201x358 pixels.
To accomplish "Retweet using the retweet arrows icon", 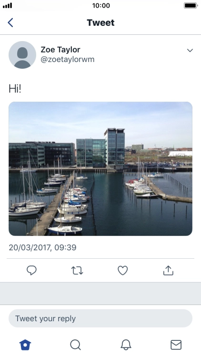I will tap(77, 270).
